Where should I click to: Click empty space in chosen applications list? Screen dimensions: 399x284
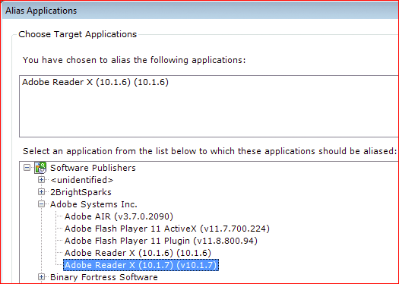(209, 115)
